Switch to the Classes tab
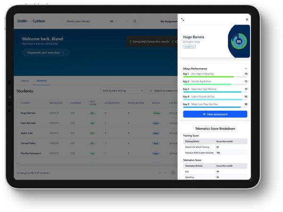This screenshot has height=212, width=283. click(25, 81)
